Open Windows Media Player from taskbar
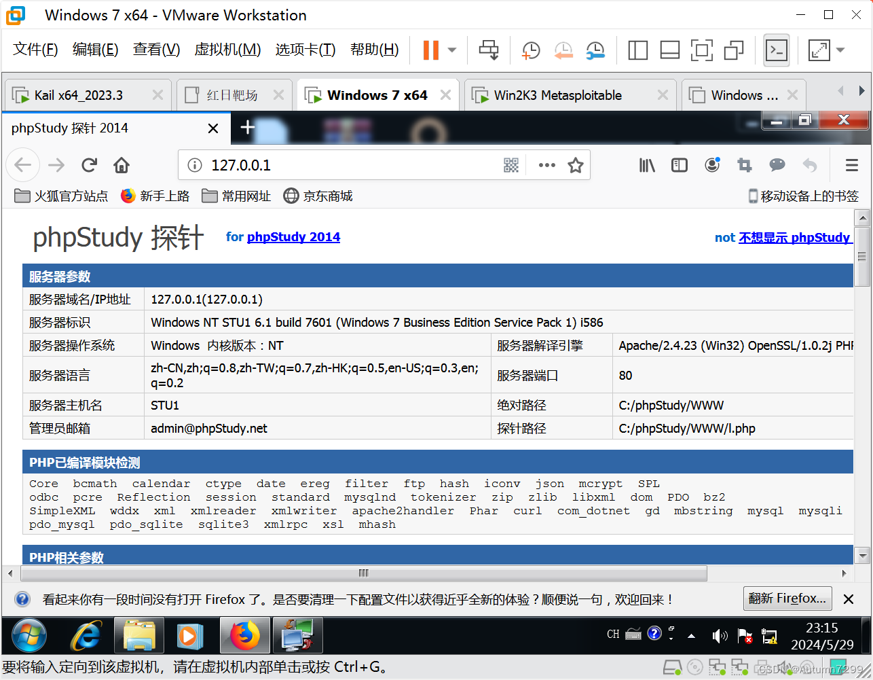This screenshot has height=680, width=873. point(189,636)
